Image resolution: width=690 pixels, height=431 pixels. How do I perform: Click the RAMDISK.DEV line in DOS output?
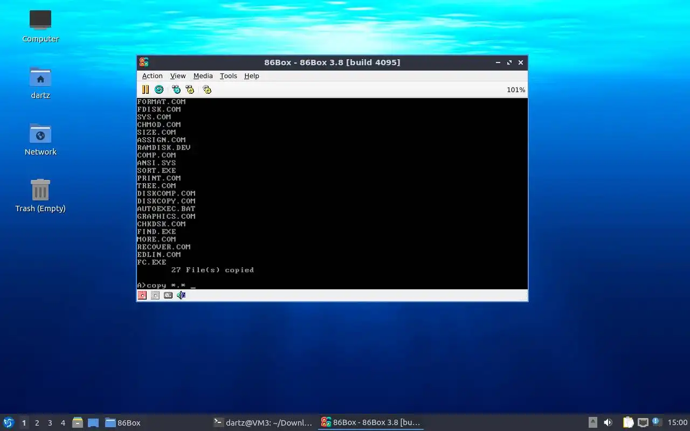point(164,147)
